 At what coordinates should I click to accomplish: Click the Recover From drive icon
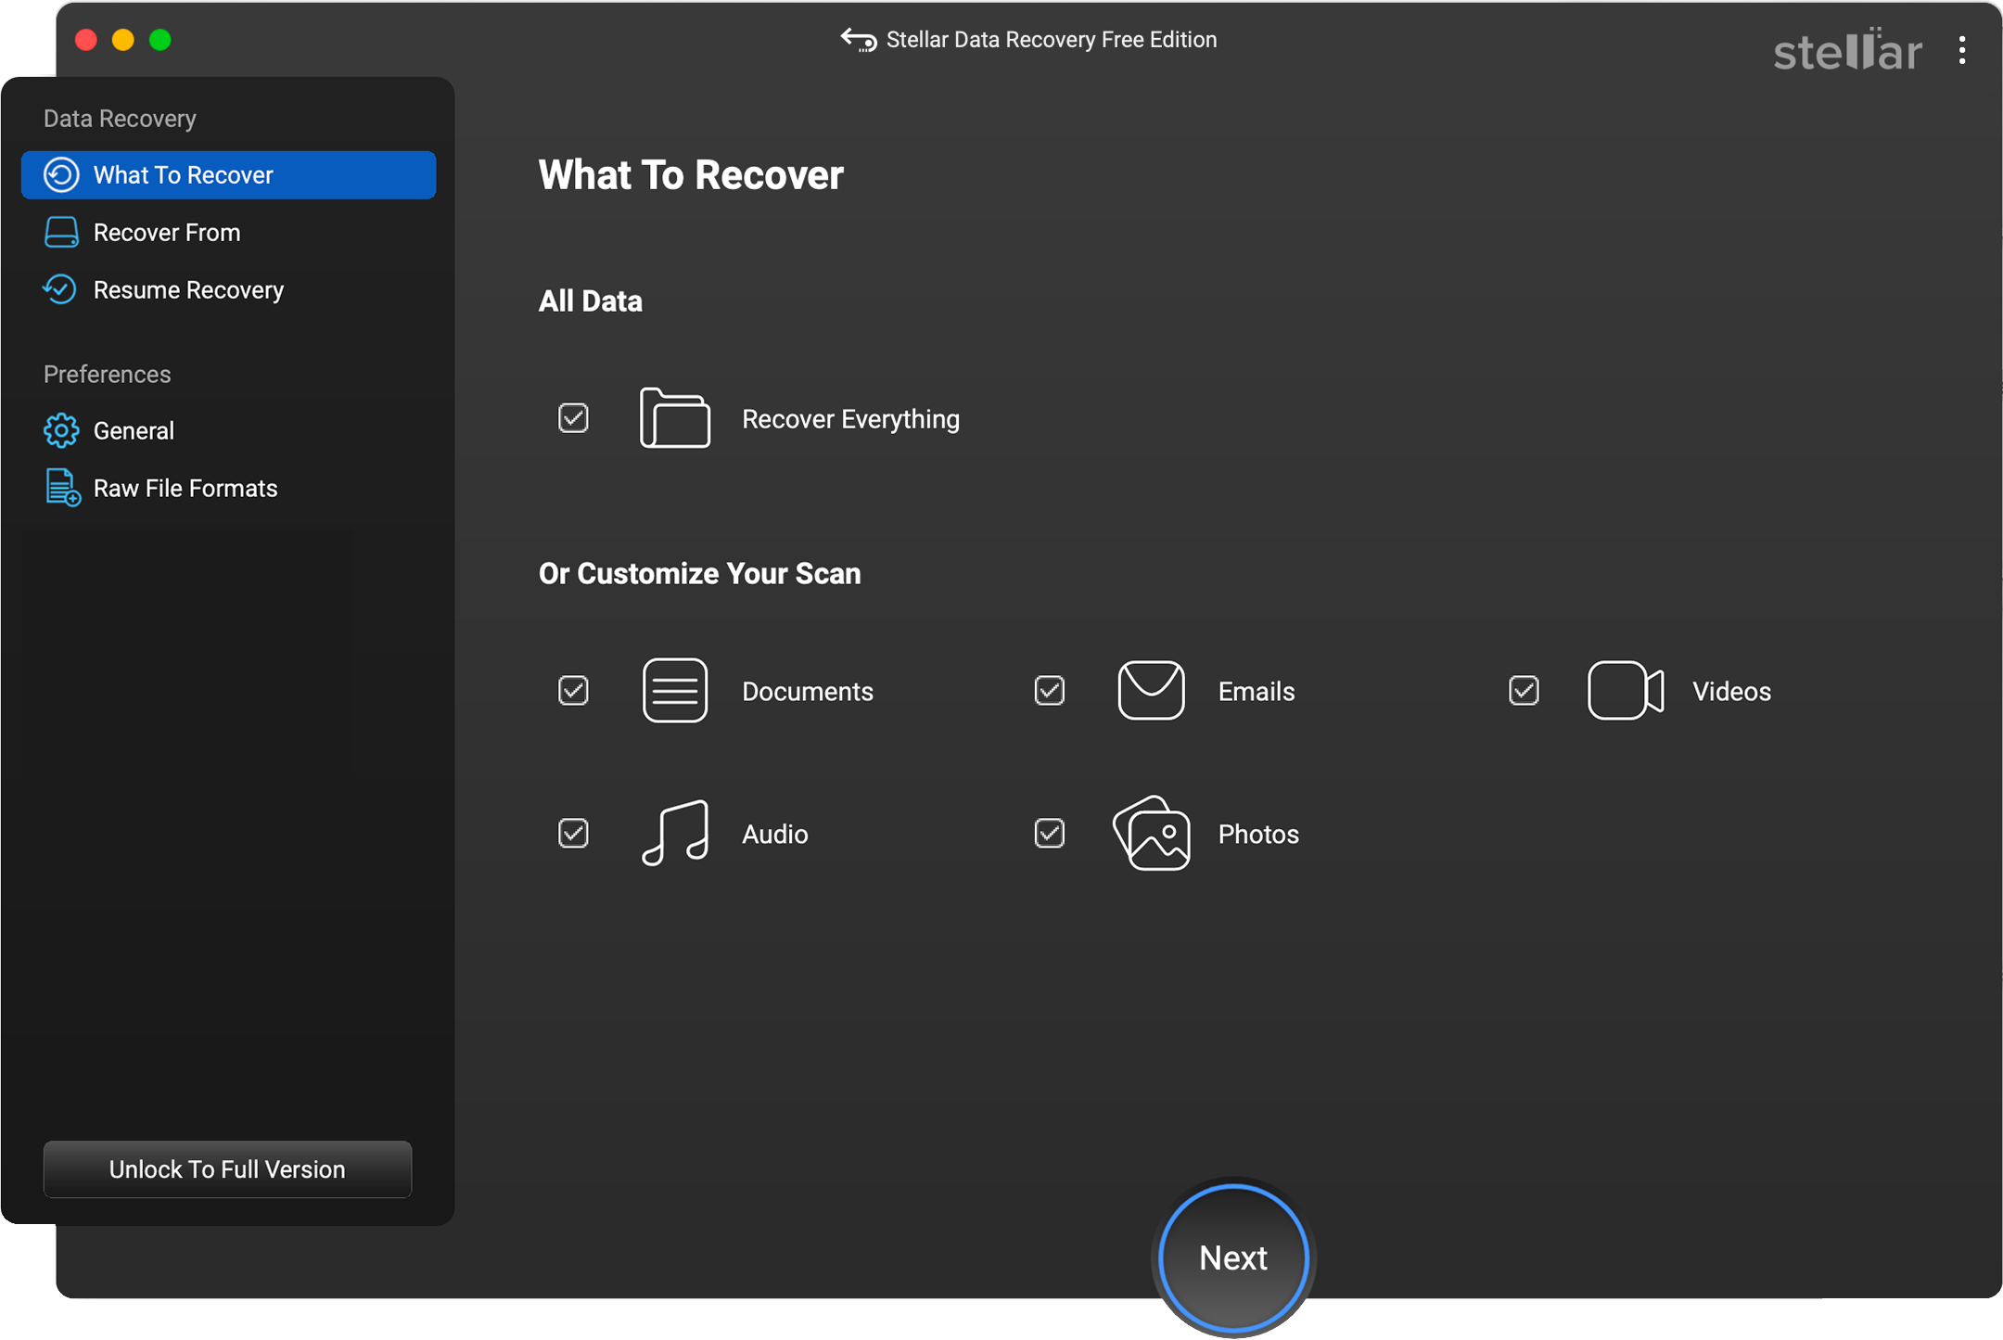pyautogui.click(x=60, y=232)
